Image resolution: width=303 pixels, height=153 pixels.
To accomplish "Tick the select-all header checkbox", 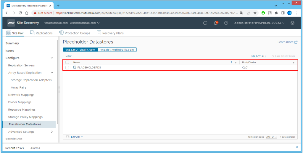I will pos(67,62).
